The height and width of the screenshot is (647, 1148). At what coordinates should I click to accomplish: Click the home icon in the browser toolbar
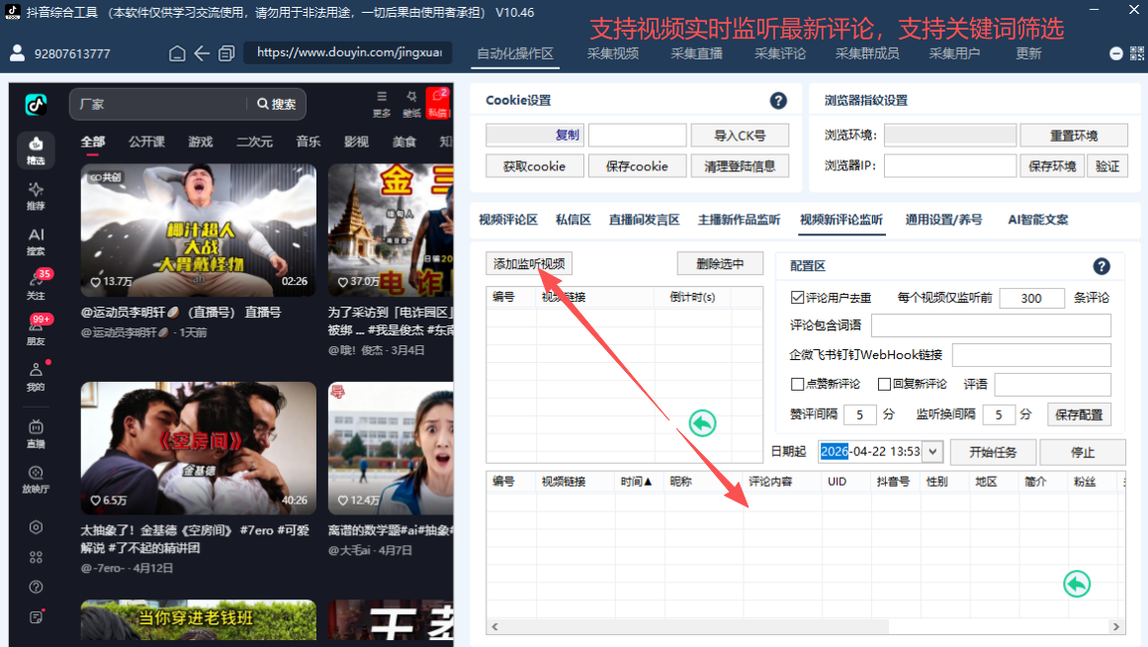coord(177,53)
